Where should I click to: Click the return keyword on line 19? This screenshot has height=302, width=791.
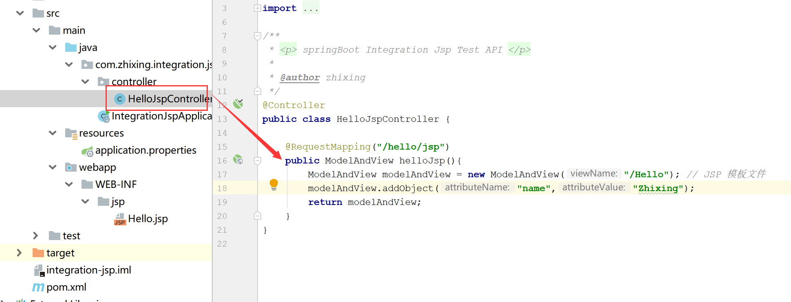[325, 202]
